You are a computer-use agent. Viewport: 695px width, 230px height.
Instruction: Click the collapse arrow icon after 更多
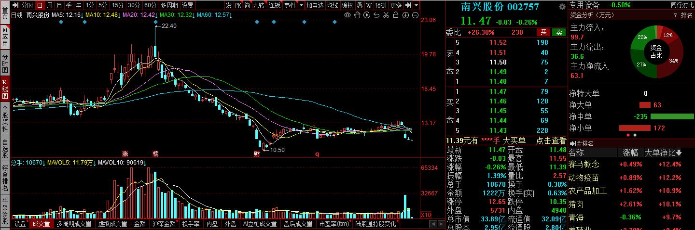pyautogui.click(x=408, y=5)
